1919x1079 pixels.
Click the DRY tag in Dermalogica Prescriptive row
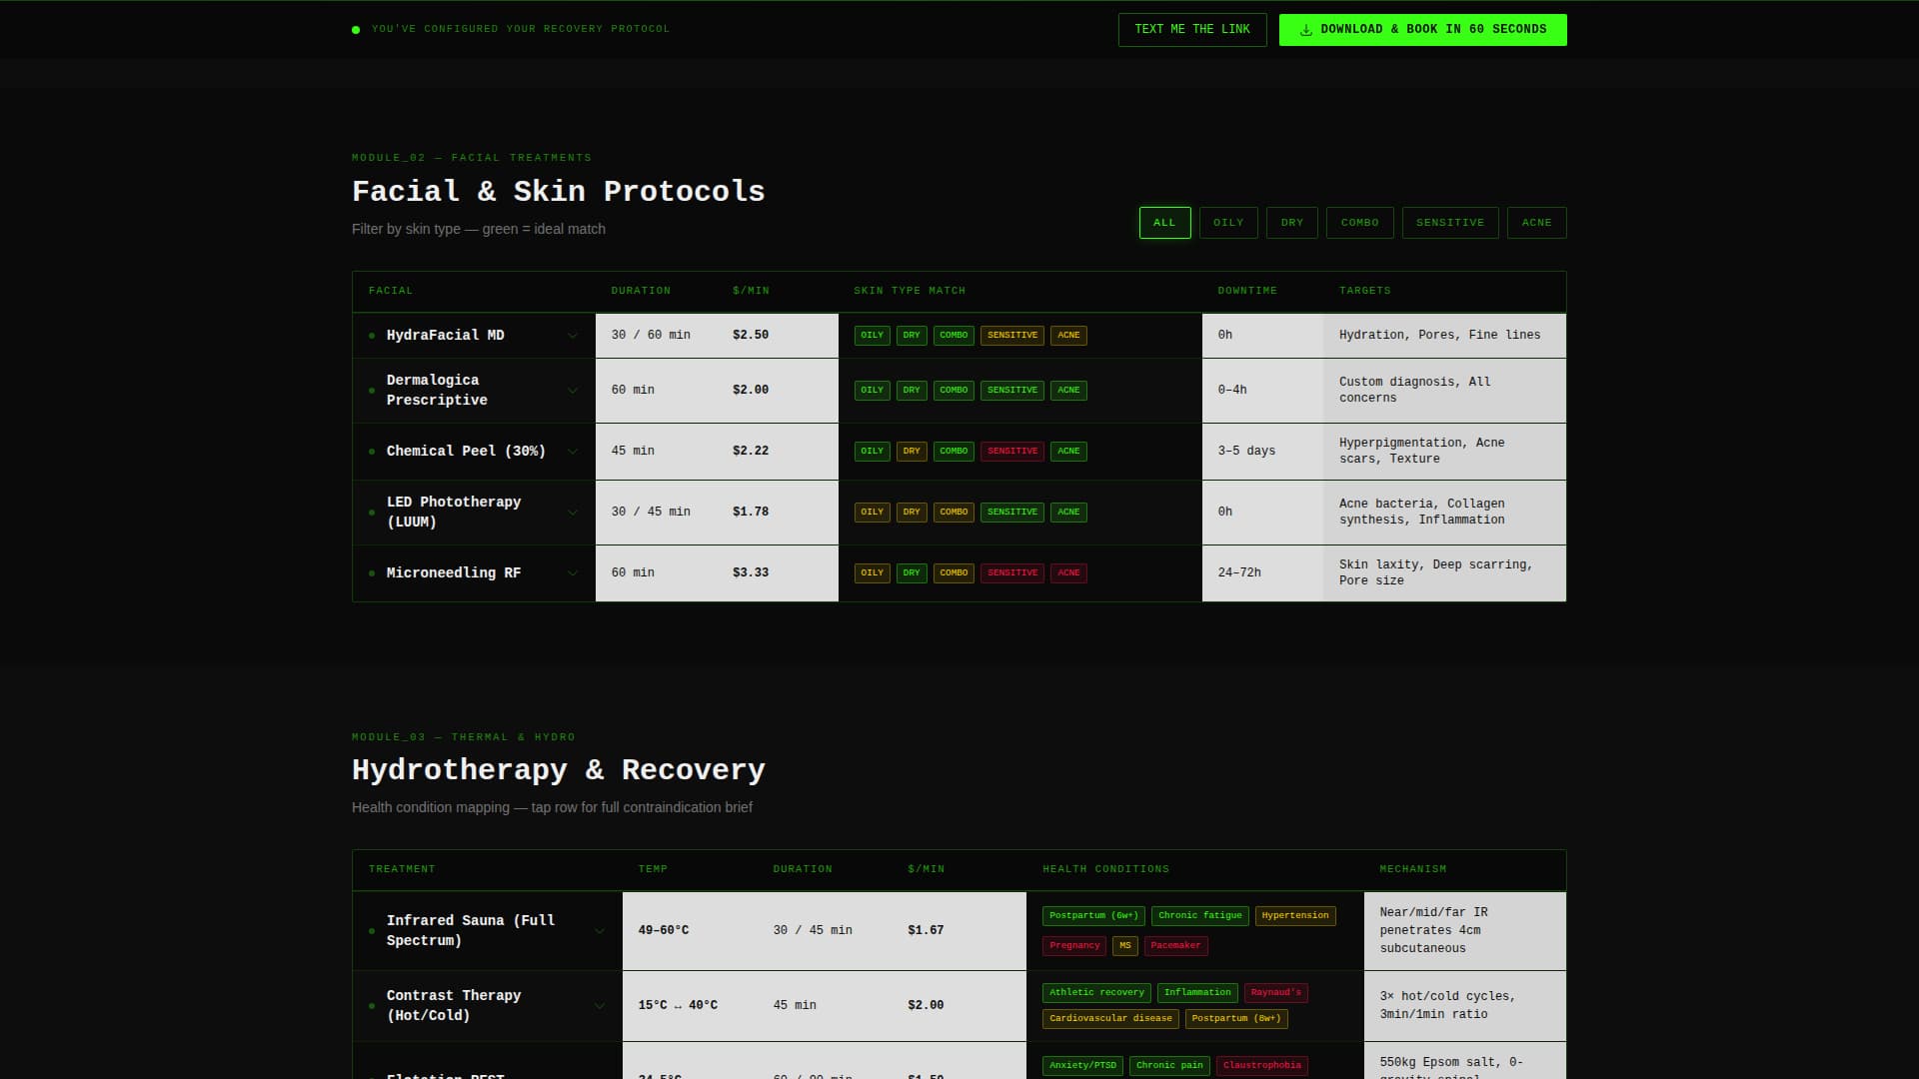(x=912, y=391)
